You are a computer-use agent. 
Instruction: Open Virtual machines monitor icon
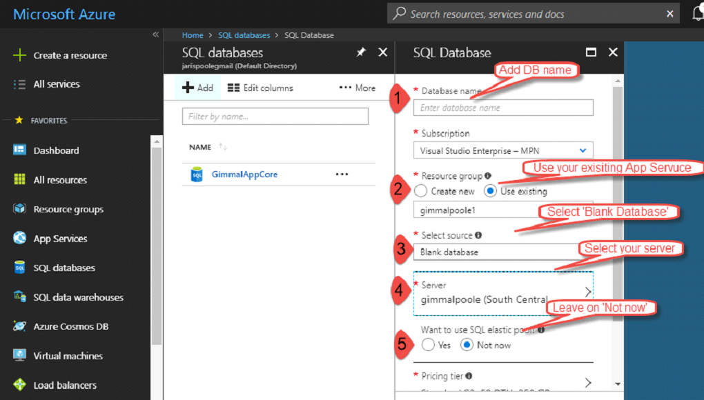(x=19, y=356)
